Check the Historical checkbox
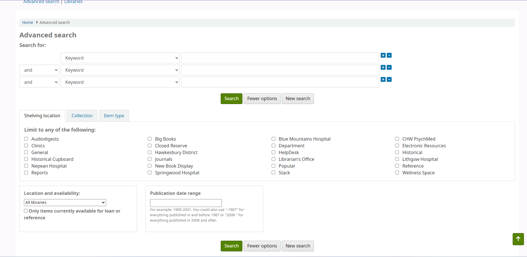Viewport: 527px width, 257px height. click(x=397, y=152)
